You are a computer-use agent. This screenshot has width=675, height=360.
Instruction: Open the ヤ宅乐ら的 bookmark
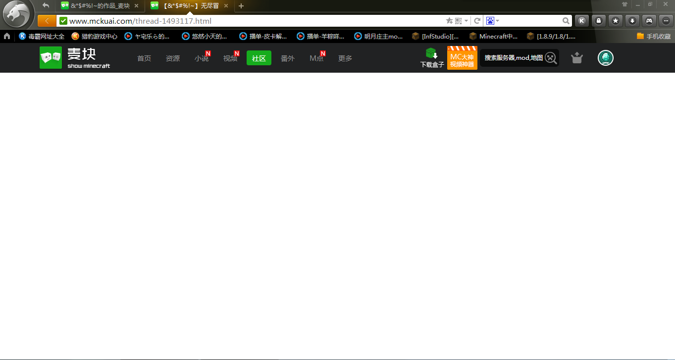tap(147, 36)
